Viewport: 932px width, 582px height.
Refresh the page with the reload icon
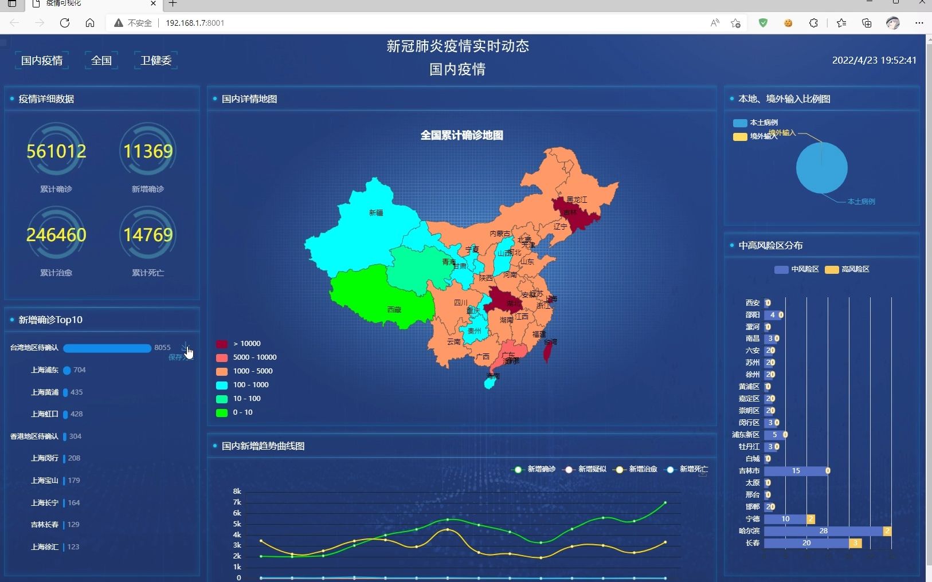tap(65, 23)
